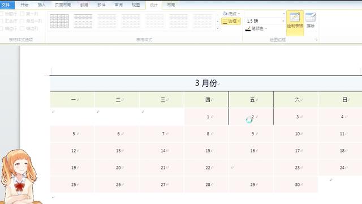
Task: Switch to the 布局 table layout tab
Action: 171,5
